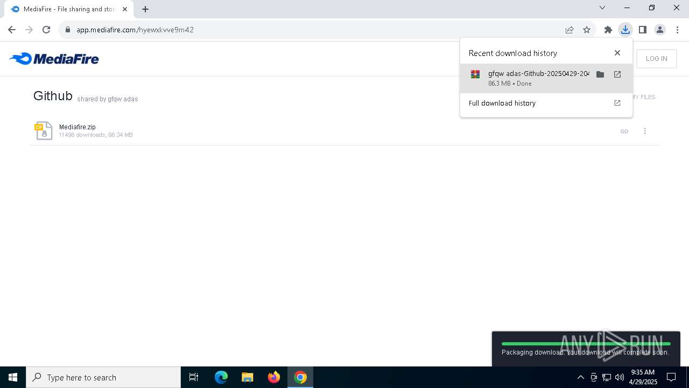The image size is (689, 388).
Task: Click the Github folder title
Action: [53, 96]
